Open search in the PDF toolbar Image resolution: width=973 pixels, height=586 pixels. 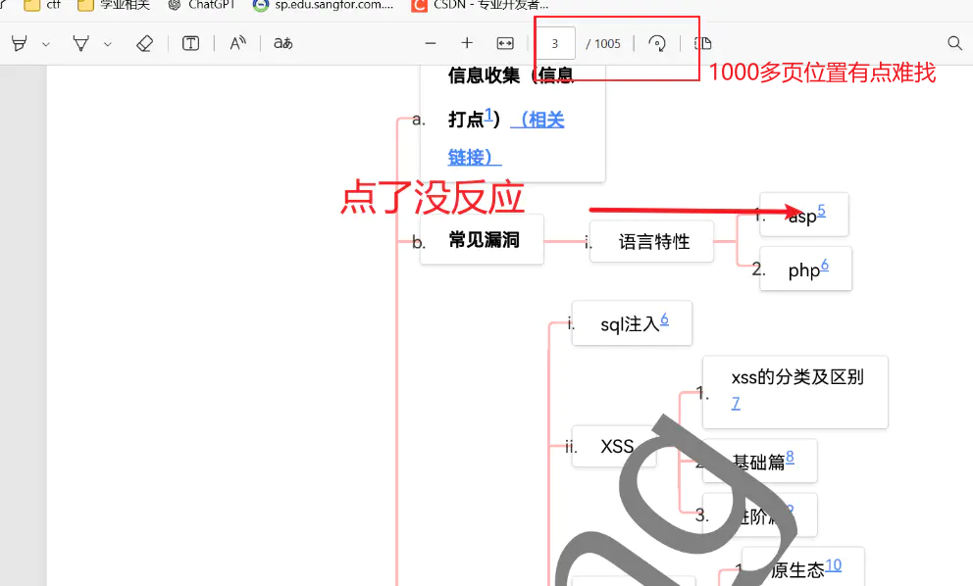(x=954, y=43)
